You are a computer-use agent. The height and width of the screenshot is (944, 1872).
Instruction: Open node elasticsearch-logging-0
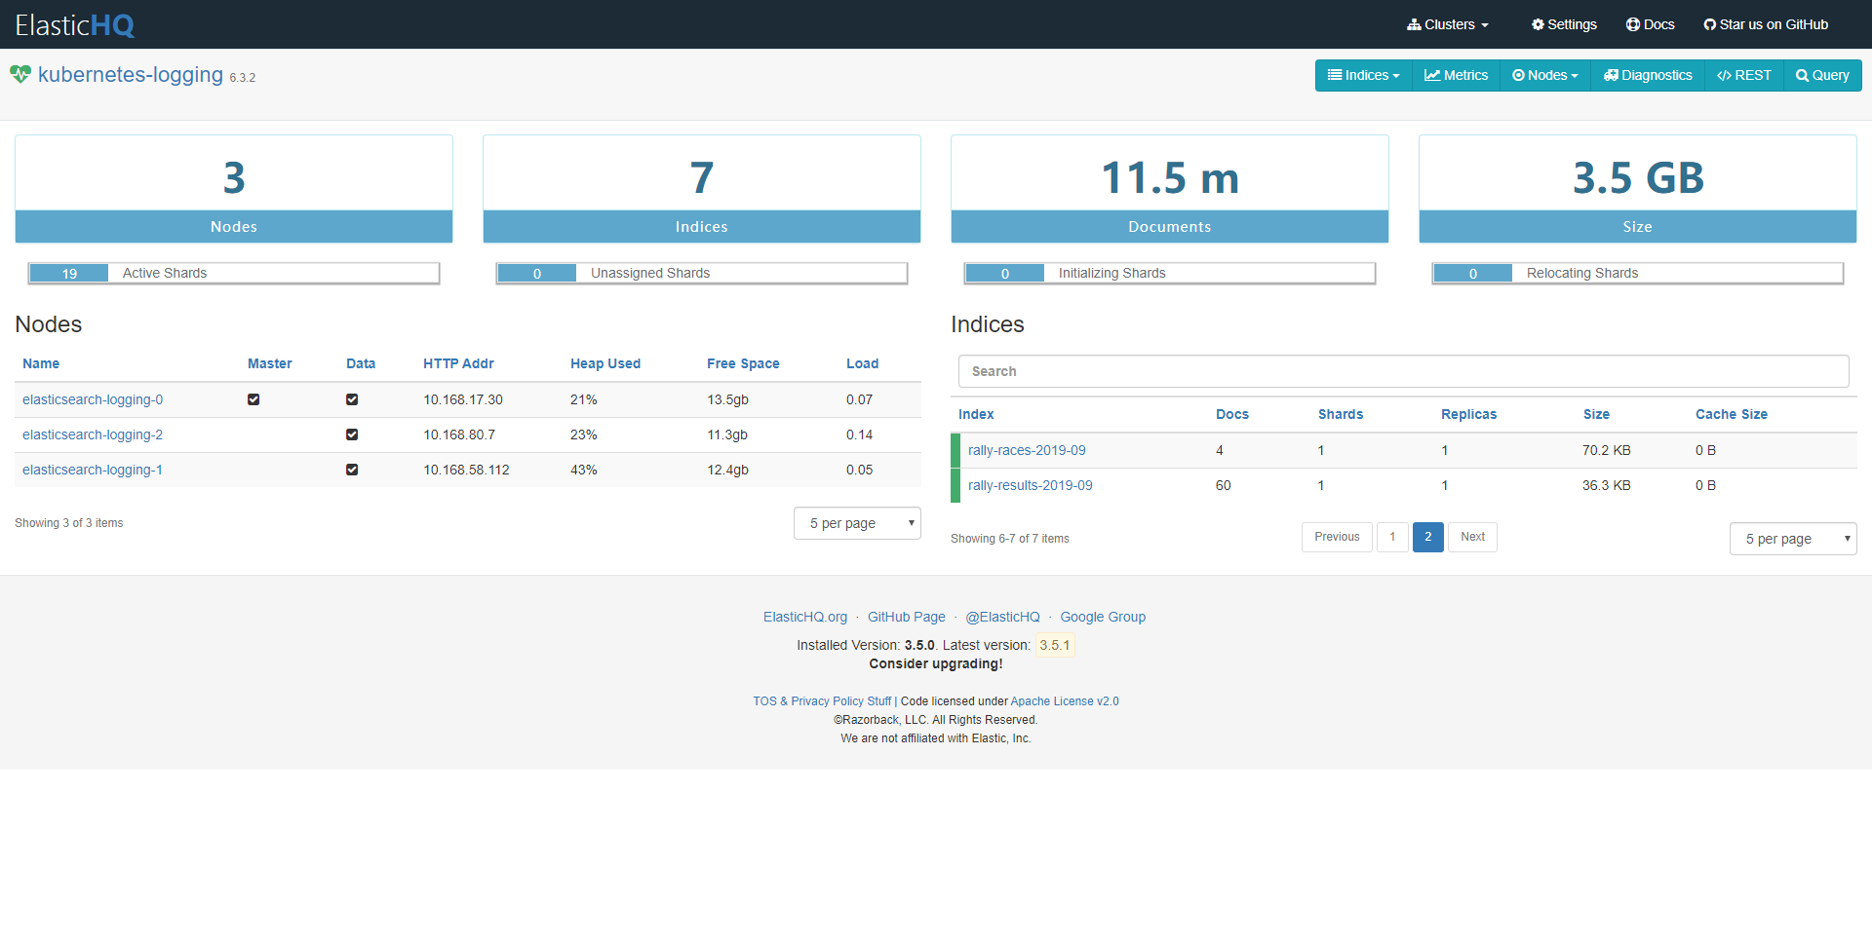coord(93,399)
